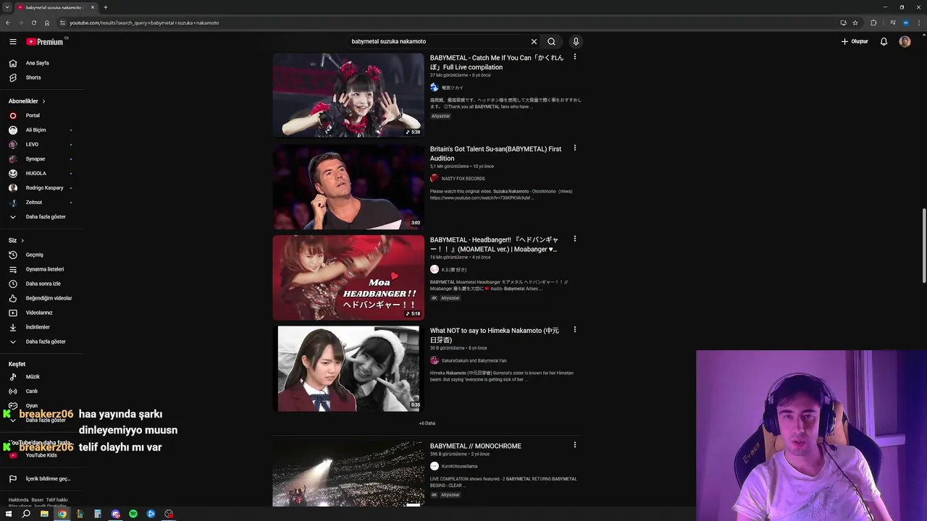Play the Britain's Got Talent thumbnail
This screenshot has height=521, width=927.
pos(348,186)
